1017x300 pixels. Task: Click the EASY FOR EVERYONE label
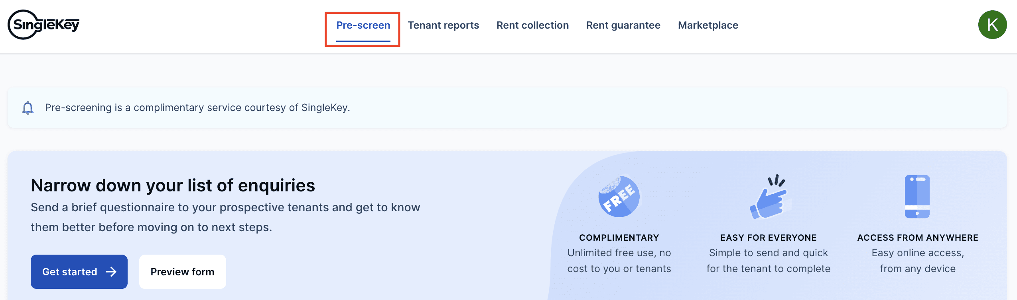[x=768, y=238]
